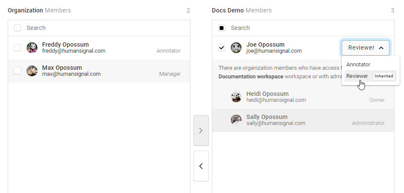Uncheck Joe Opossum's checkbox
This screenshot has height=193, width=404.
point(222,48)
